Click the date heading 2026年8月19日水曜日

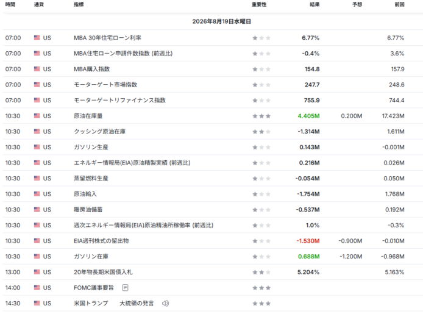[221, 21]
